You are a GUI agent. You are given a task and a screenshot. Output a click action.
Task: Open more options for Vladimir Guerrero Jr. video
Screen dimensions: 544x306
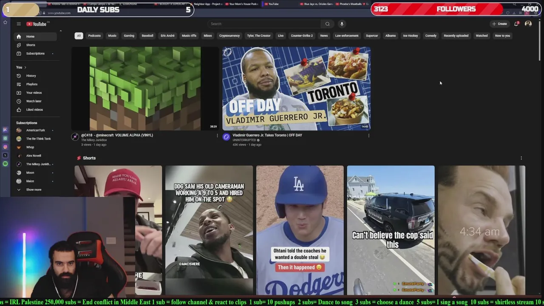tap(368, 136)
